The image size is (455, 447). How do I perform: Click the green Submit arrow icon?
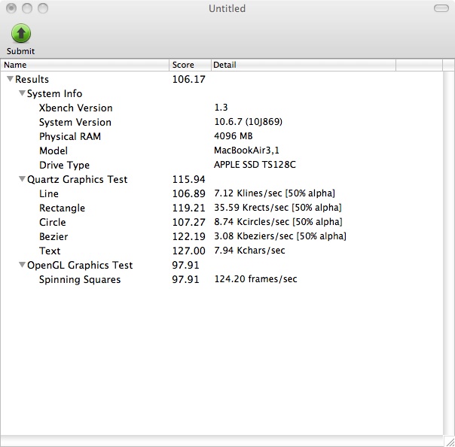tap(21, 33)
